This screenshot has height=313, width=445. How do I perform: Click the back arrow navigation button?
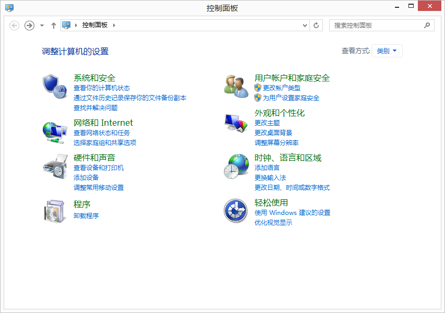pyautogui.click(x=14, y=26)
